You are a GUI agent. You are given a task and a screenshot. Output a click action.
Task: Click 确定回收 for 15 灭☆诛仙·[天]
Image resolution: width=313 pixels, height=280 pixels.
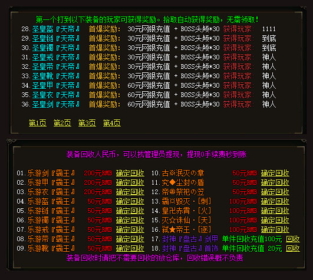click(275, 220)
